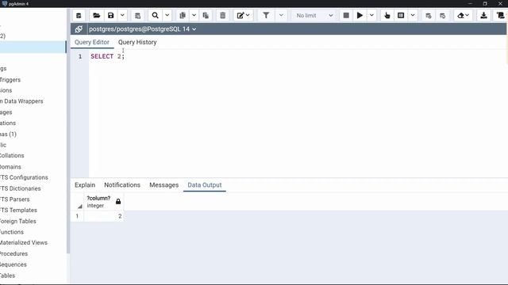Viewport: 508px width, 285px height.
Task: Expand the find options dropdown arrow
Action: click(167, 16)
